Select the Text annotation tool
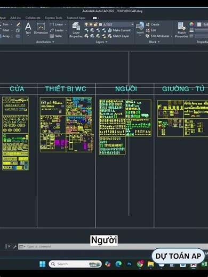 (x=28, y=28)
